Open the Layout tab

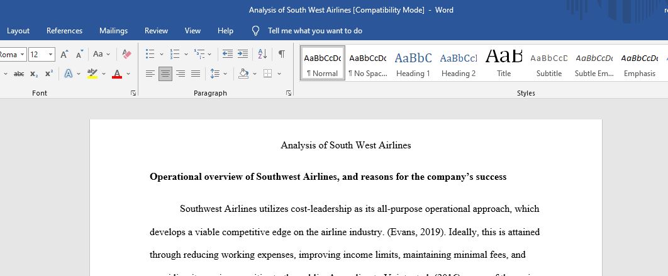[x=18, y=31]
